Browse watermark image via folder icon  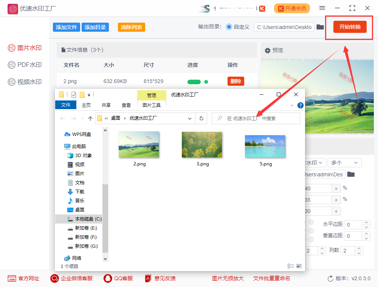pyautogui.click(x=351, y=174)
